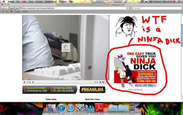The image size is (183, 115).
Task: Click the menu bar clock Mon 6:20 PM
Action: (x=169, y=1)
